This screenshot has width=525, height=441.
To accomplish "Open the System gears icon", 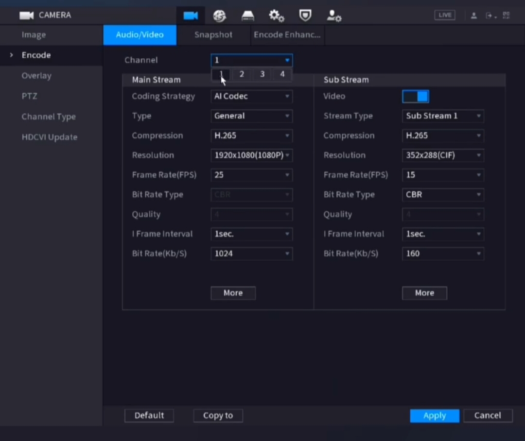I will (x=276, y=16).
